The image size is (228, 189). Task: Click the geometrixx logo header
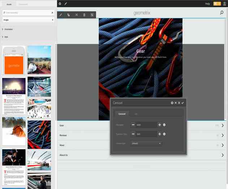(142, 13)
